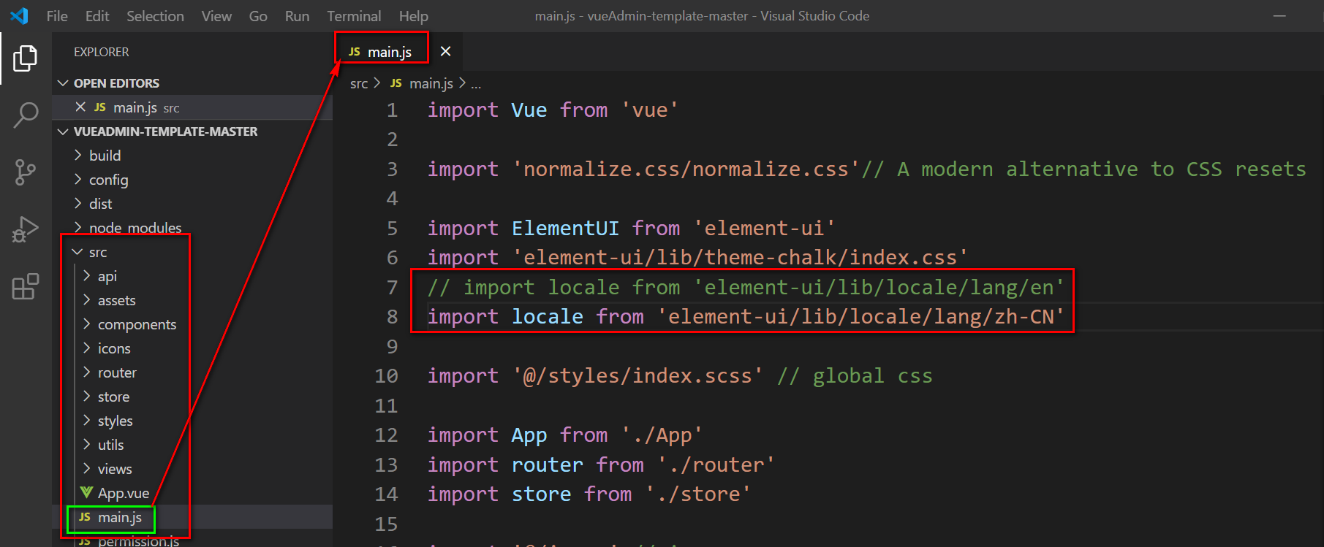This screenshot has height=547, width=1324.
Task: Place cursor on 'vue' import line
Action: tap(553, 110)
